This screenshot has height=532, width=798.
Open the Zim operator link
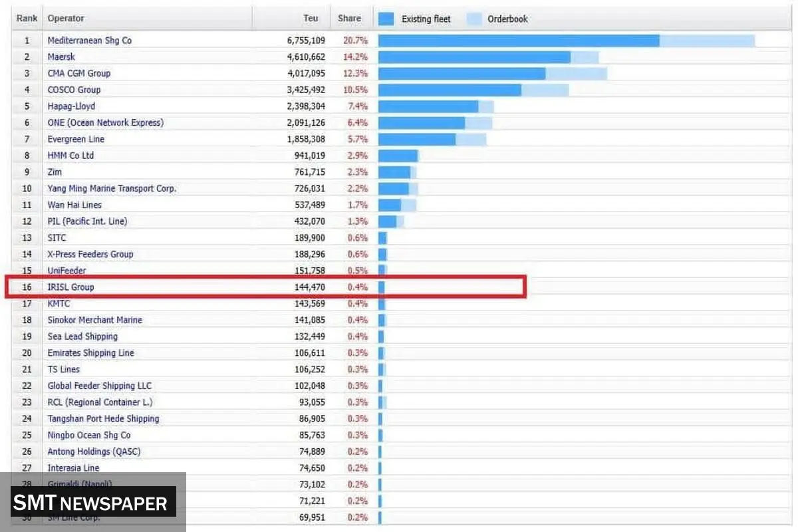coord(55,172)
